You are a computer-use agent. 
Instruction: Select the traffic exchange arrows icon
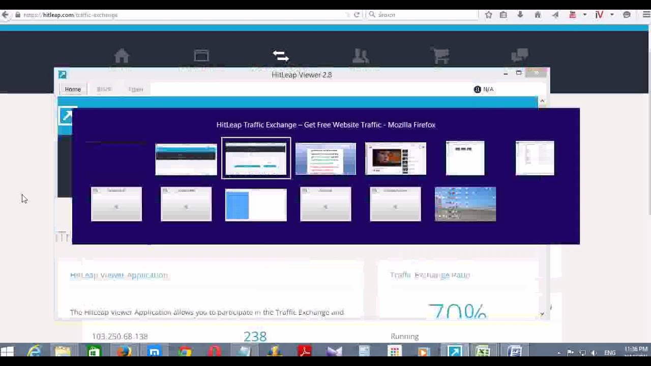coord(281,55)
